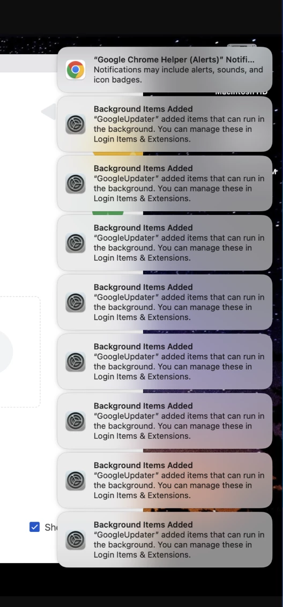Uncheck the blue checkbox beside "Sh" label
Screen dimensions: 283x607
pyautogui.click(x=34, y=527)
